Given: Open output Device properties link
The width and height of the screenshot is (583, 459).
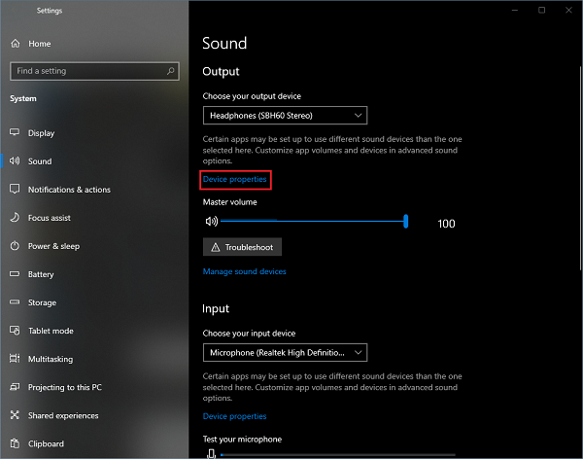Looking at the screenshot, I should [234, 180].
